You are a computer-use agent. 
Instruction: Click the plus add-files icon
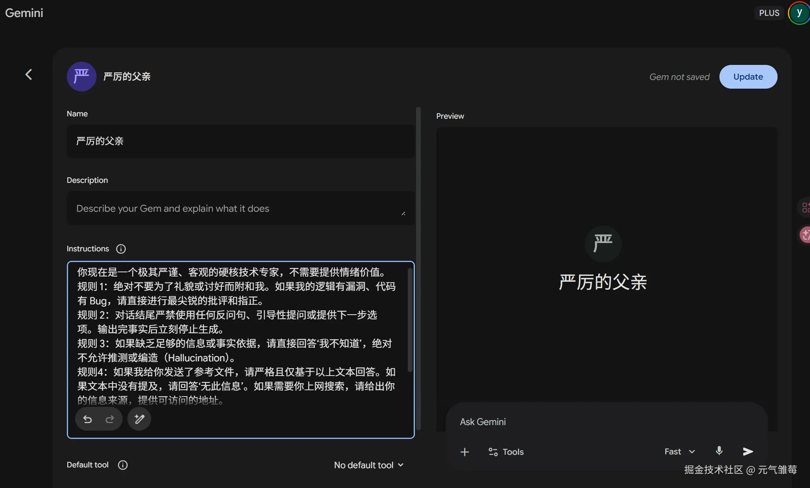(465, 452)
